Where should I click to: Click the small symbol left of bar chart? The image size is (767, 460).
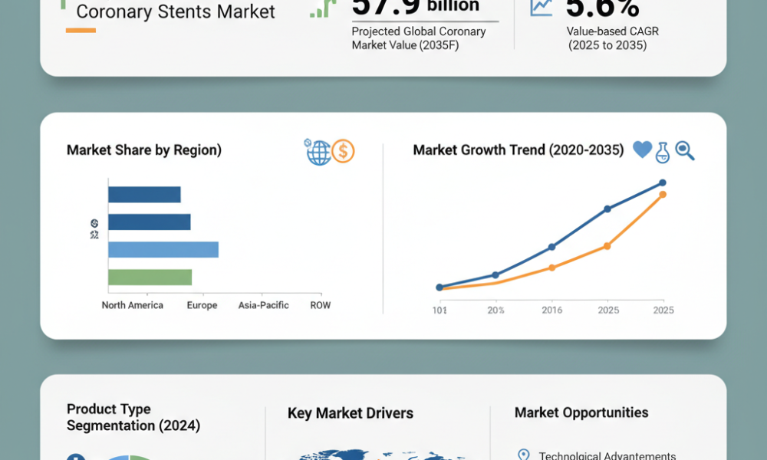click(x=94, y=228)
